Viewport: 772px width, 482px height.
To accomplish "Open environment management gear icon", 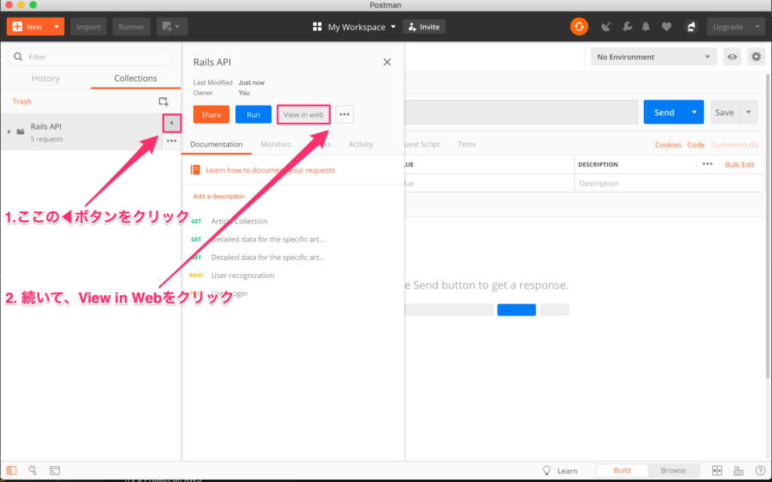I will coord(755,57).
